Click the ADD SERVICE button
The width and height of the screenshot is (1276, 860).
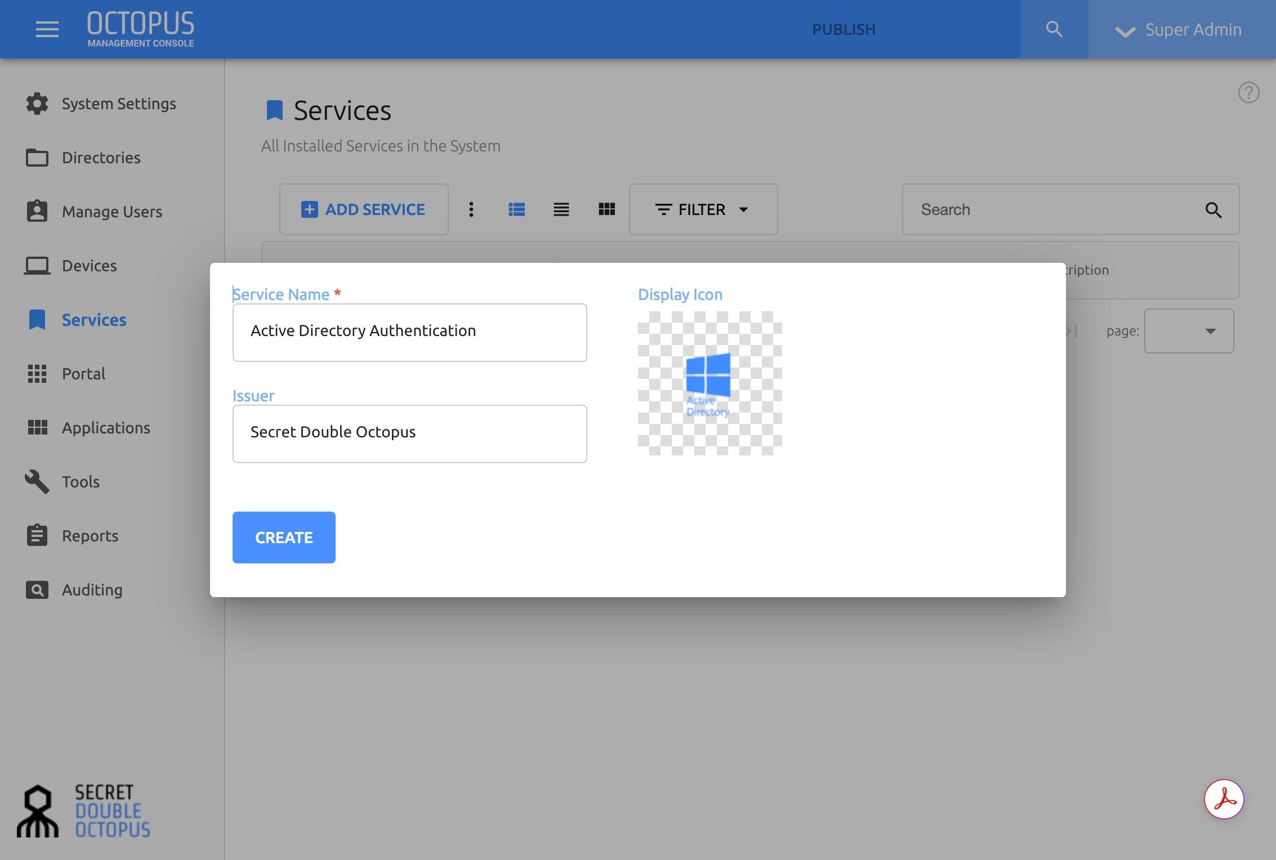(364, 209)
